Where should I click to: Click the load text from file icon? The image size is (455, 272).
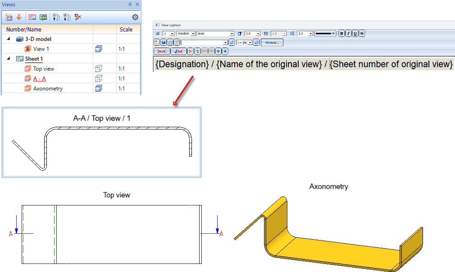tap(157, 43)
